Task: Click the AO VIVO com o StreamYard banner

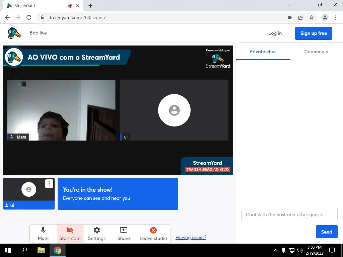Action: pyautogui.click(x=67, y=57)
